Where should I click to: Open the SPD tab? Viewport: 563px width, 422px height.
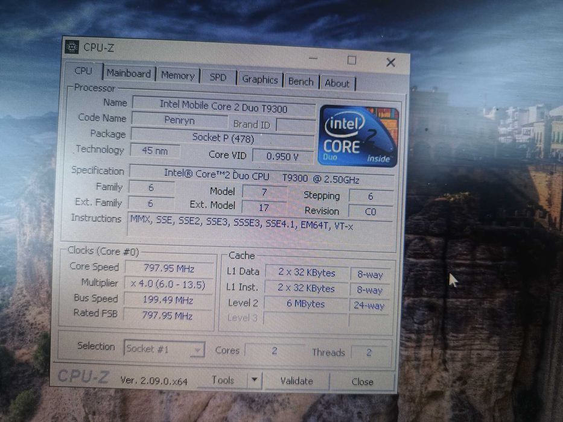click(218, 78)
